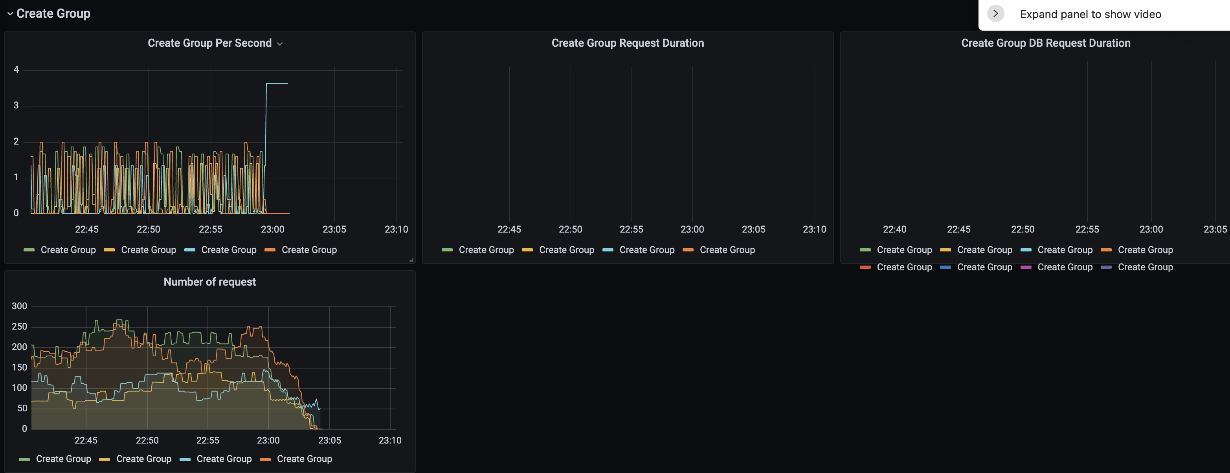This screenshot has width=1230, height=473.
Task: Click the chevron icon before the "Create Group" row title
Action: click(x=9, y=13)
